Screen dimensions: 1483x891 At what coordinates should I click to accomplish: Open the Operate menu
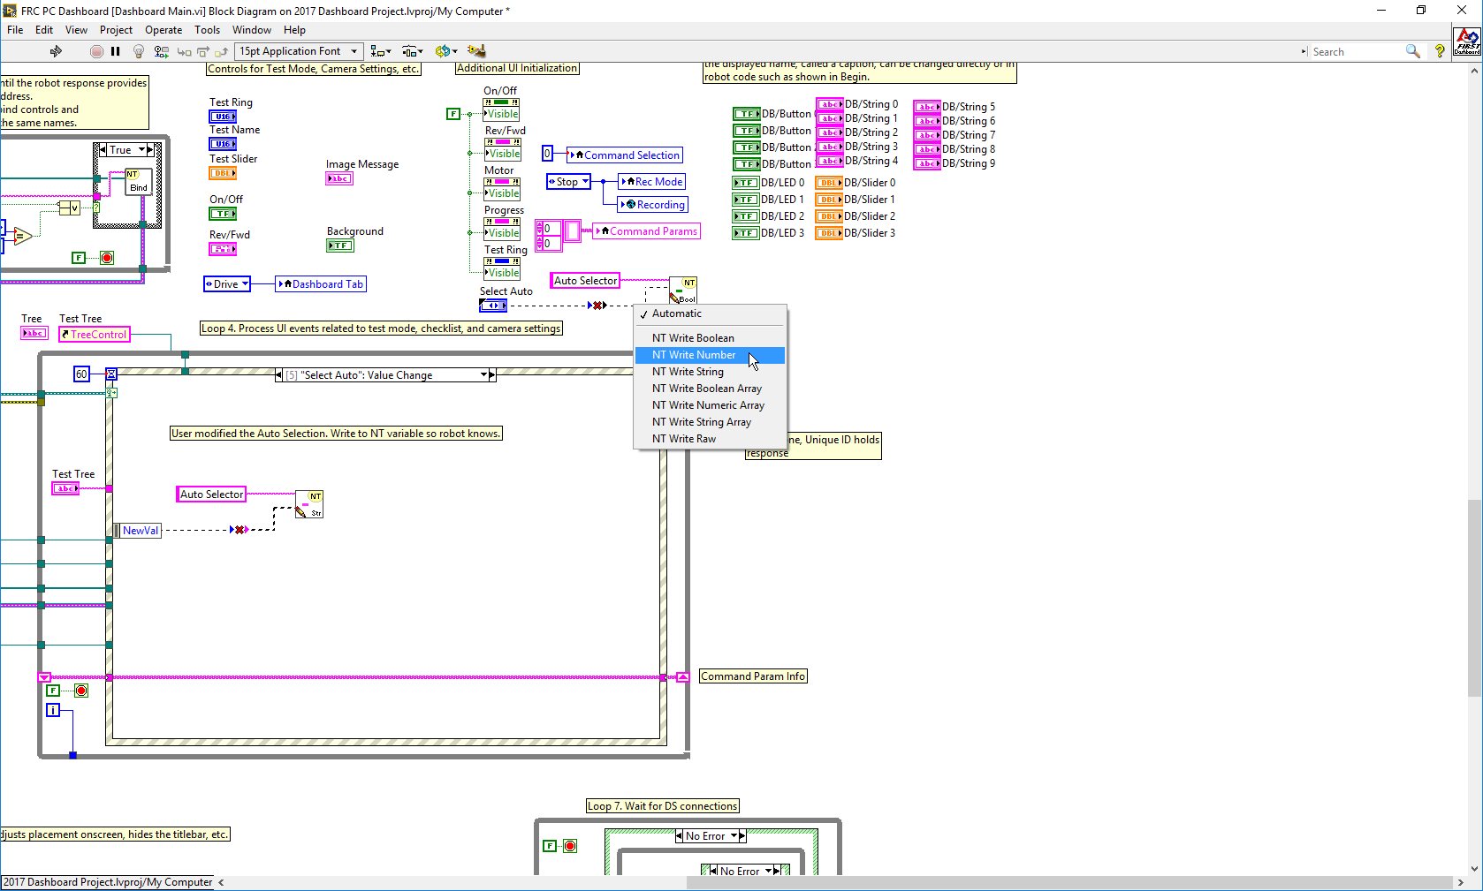[164, 30]
